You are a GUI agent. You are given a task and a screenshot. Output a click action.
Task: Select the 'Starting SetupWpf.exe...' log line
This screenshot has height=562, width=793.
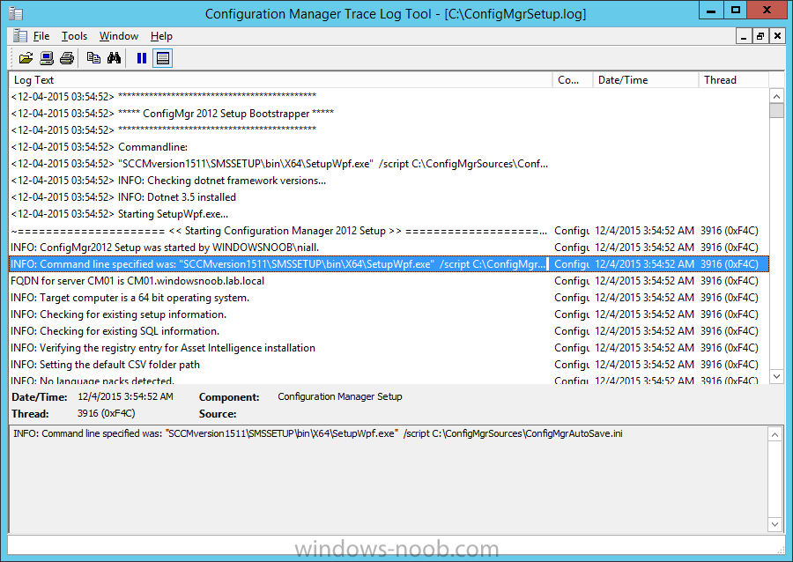click(389, 214)
